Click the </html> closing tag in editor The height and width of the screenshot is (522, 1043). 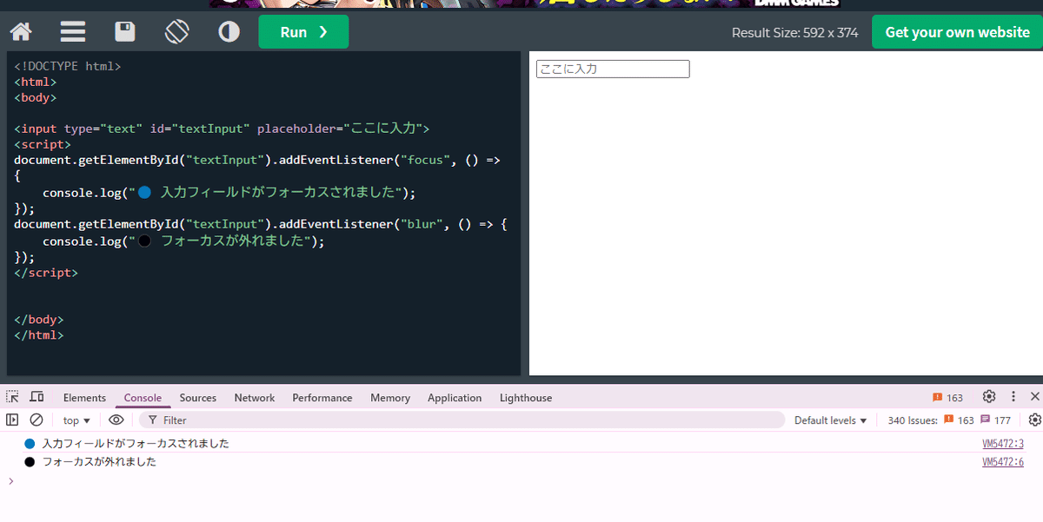(x=38, y=335)
